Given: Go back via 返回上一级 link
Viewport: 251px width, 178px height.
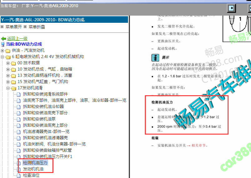Looking at the screenshot, I should [x=17, y=39].
